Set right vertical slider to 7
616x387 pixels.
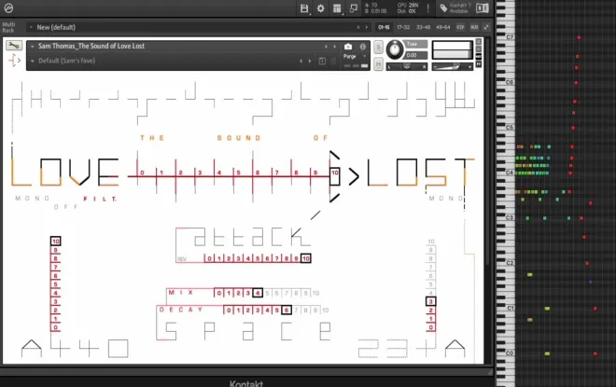pyautogui.click(x=430, y=268)
